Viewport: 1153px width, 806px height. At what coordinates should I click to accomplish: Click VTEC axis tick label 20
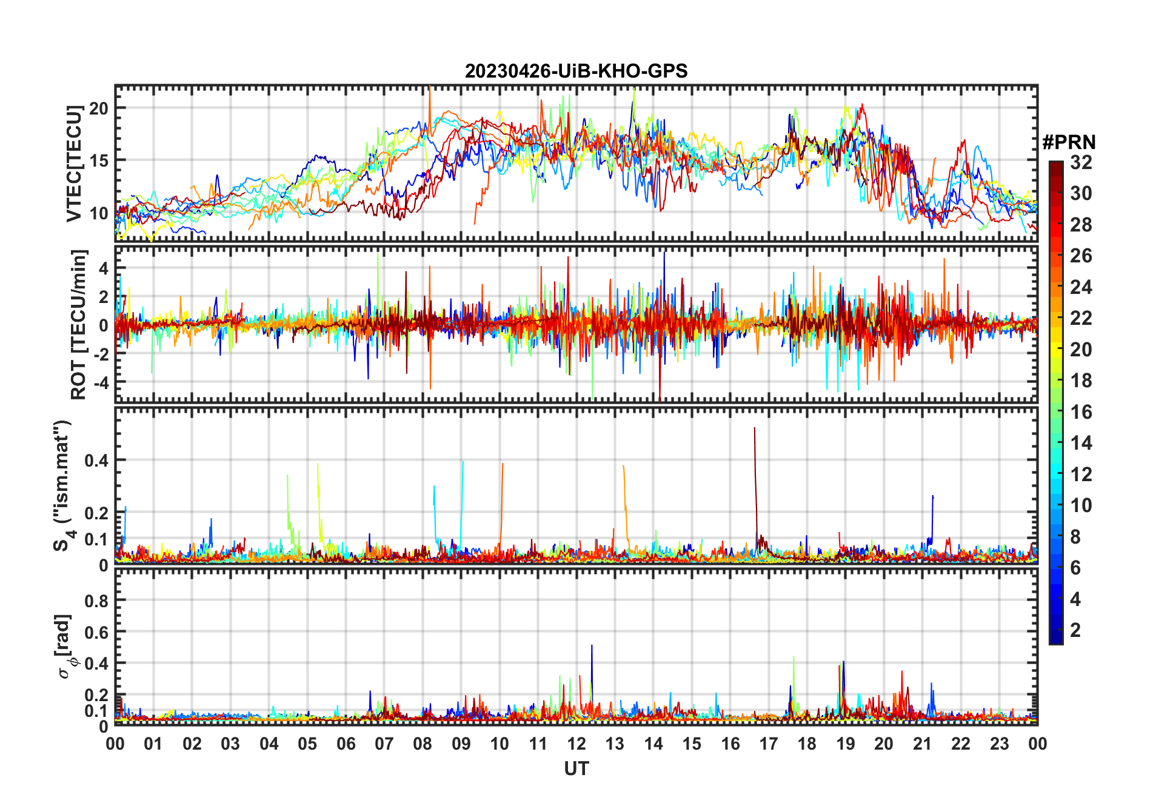[x=99, y=108]
